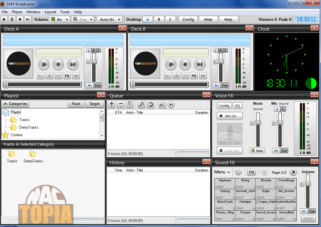
Task: Click the CP button on Deck A
Action: pyautogui.click(x=58, y=76)
